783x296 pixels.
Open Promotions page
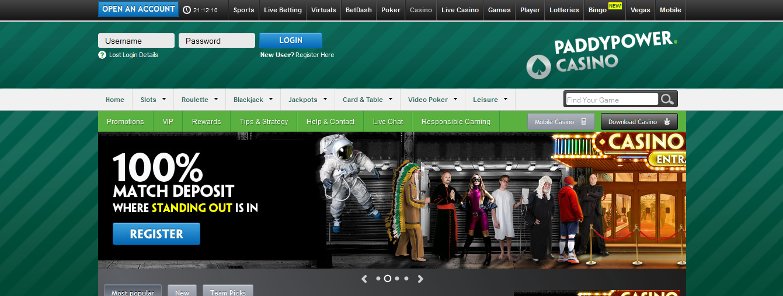(126, 122)
